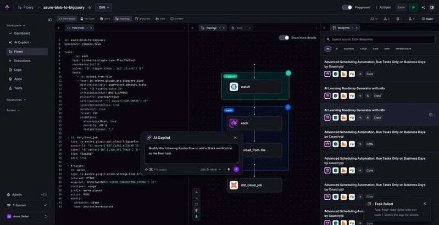Click the watch trigger node

(254, 87)
